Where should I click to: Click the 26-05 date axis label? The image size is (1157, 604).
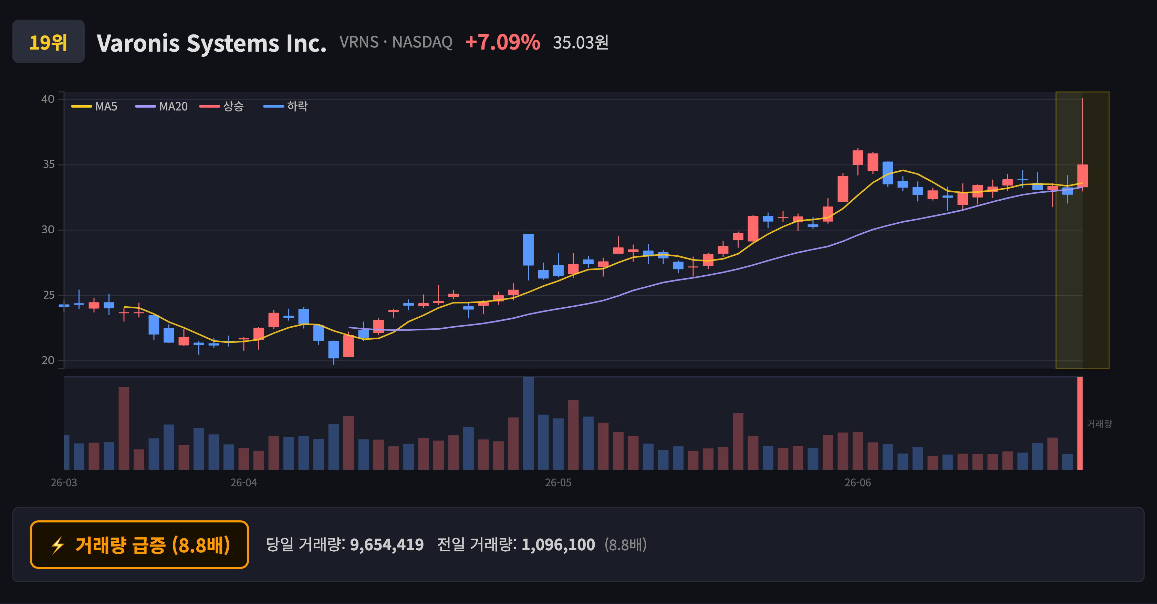(x=558, y=483)
